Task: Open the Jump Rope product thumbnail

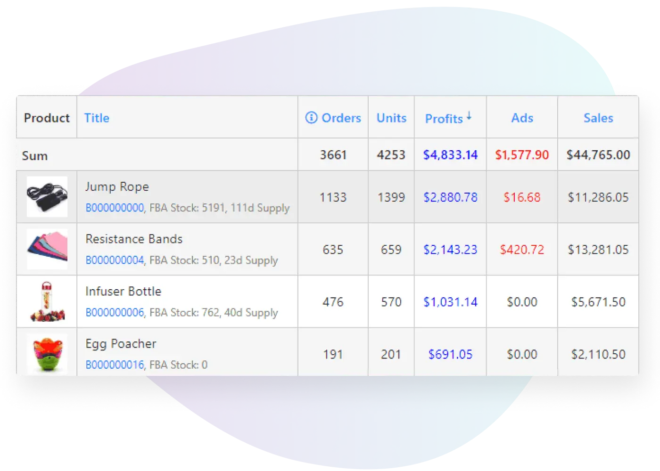Action: 47,196
